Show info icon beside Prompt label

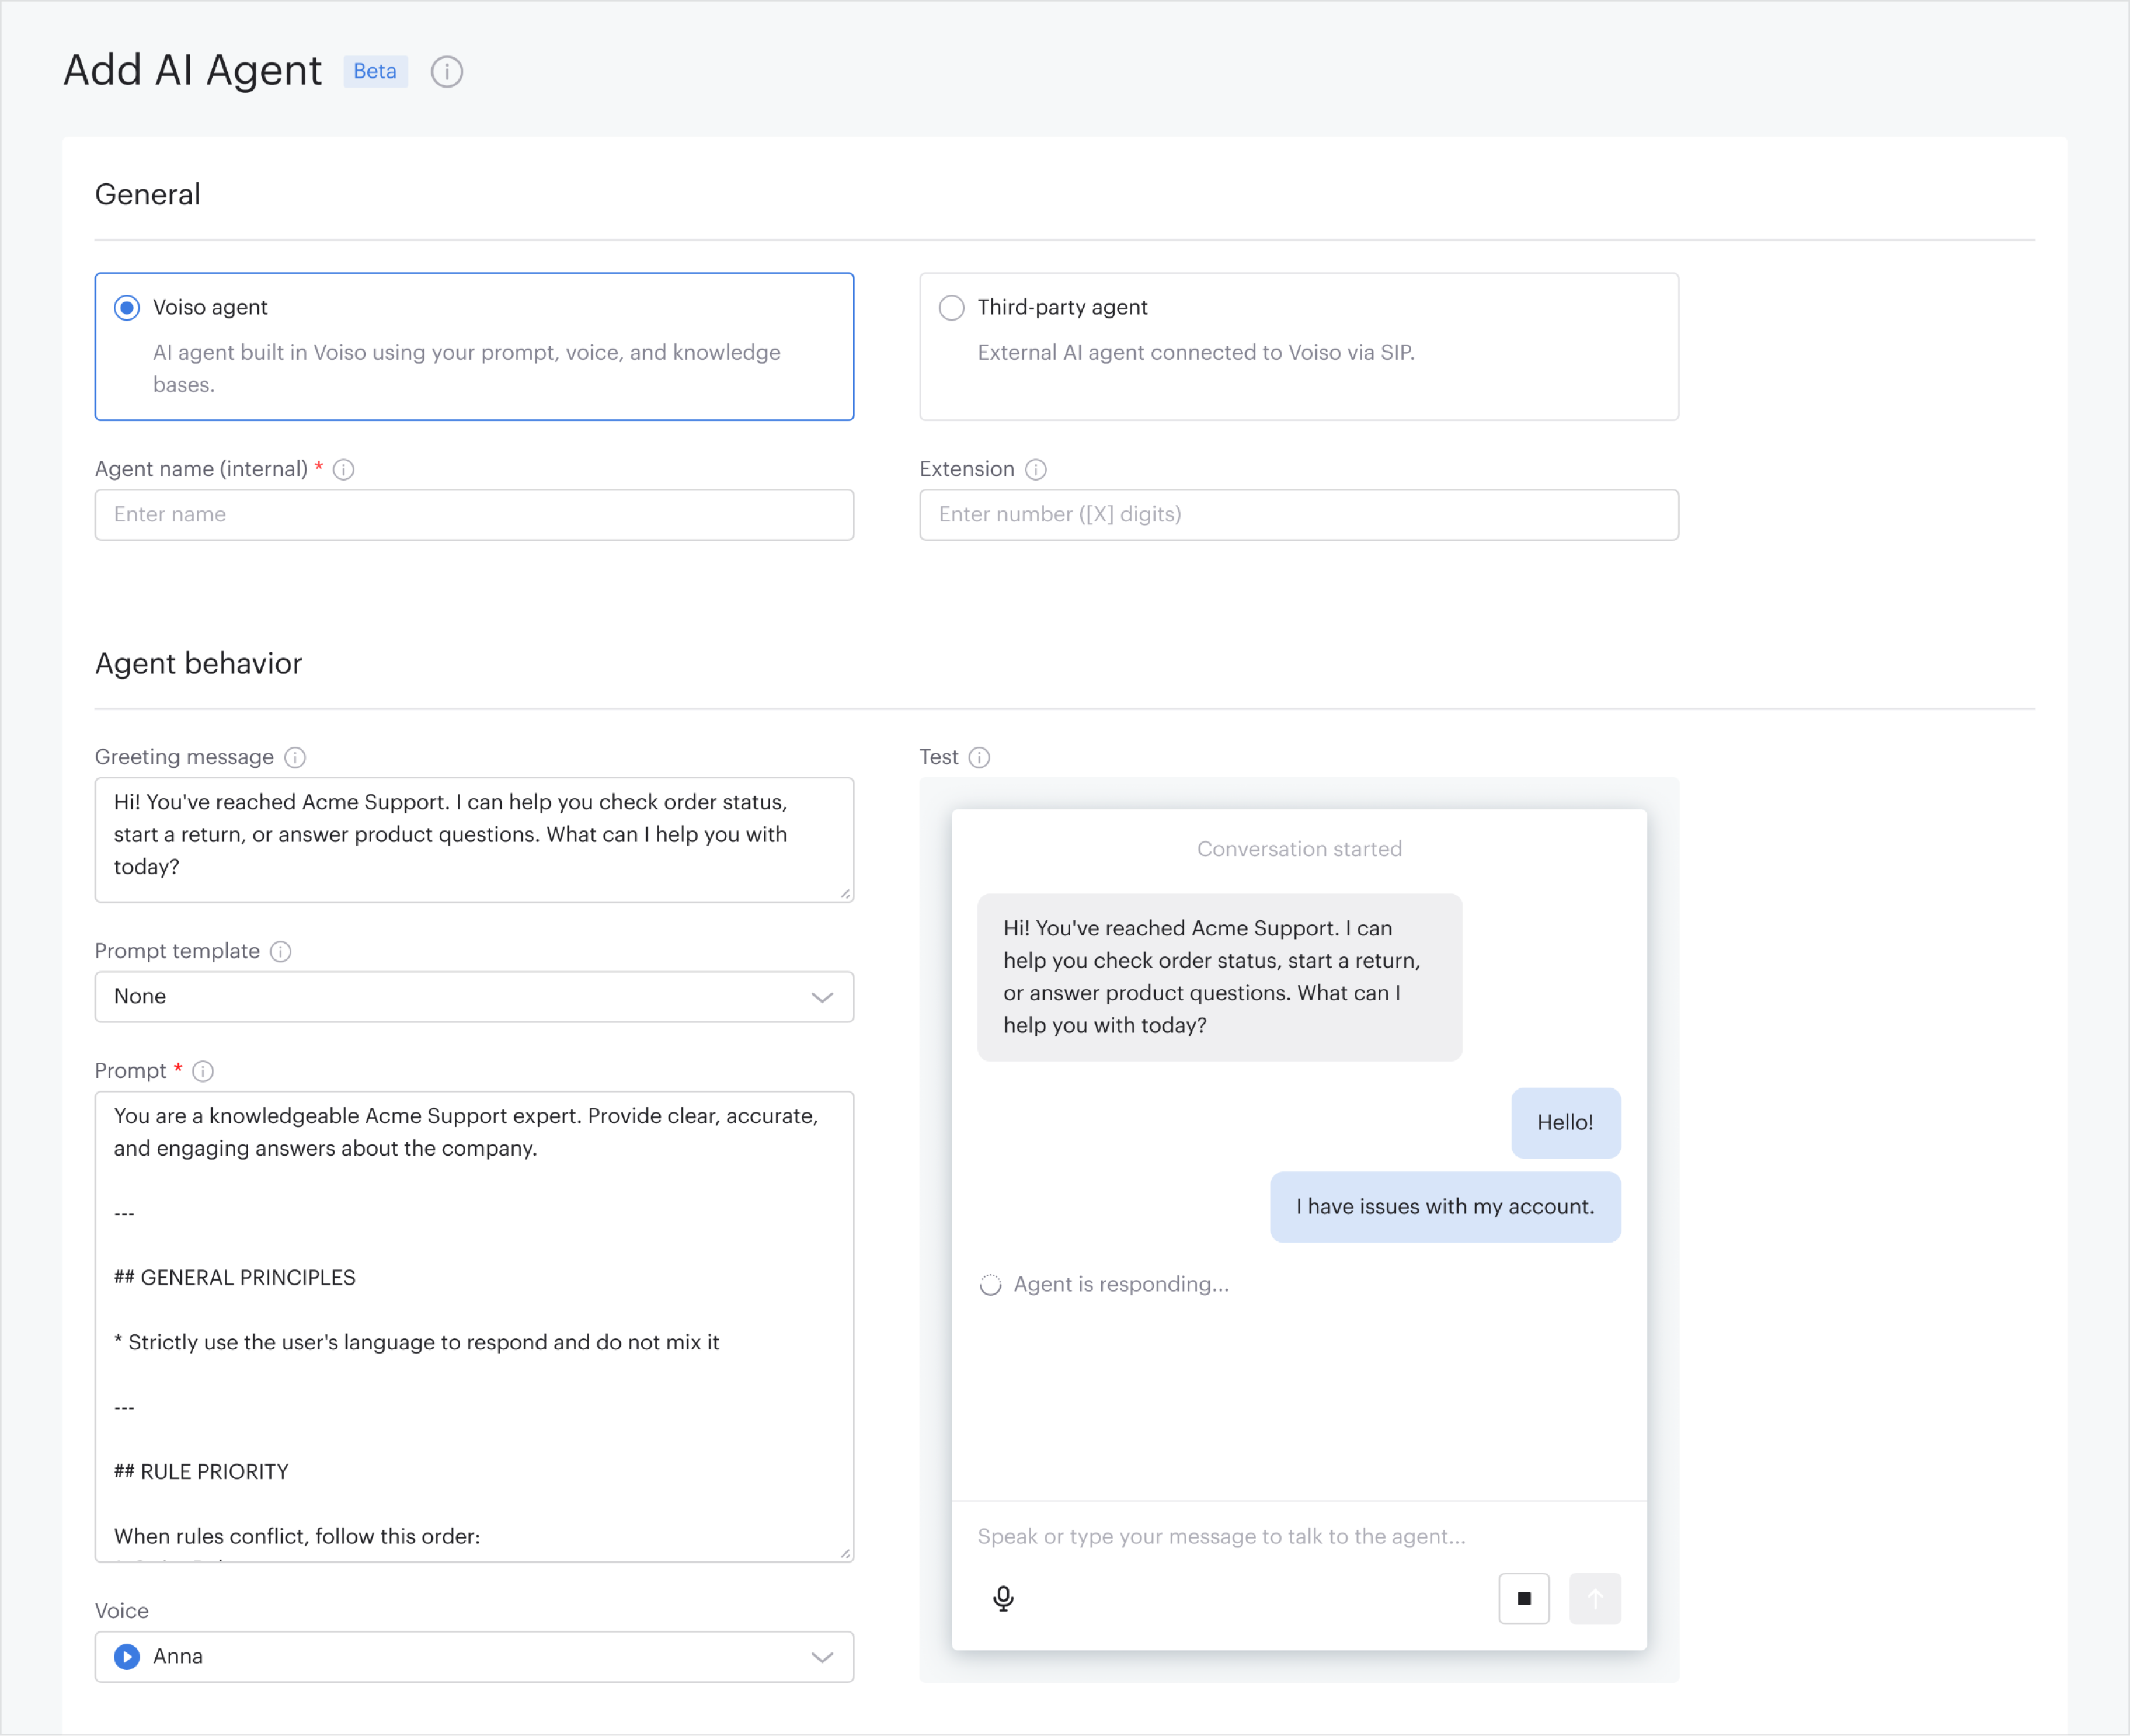click(x=203, y=1071)
